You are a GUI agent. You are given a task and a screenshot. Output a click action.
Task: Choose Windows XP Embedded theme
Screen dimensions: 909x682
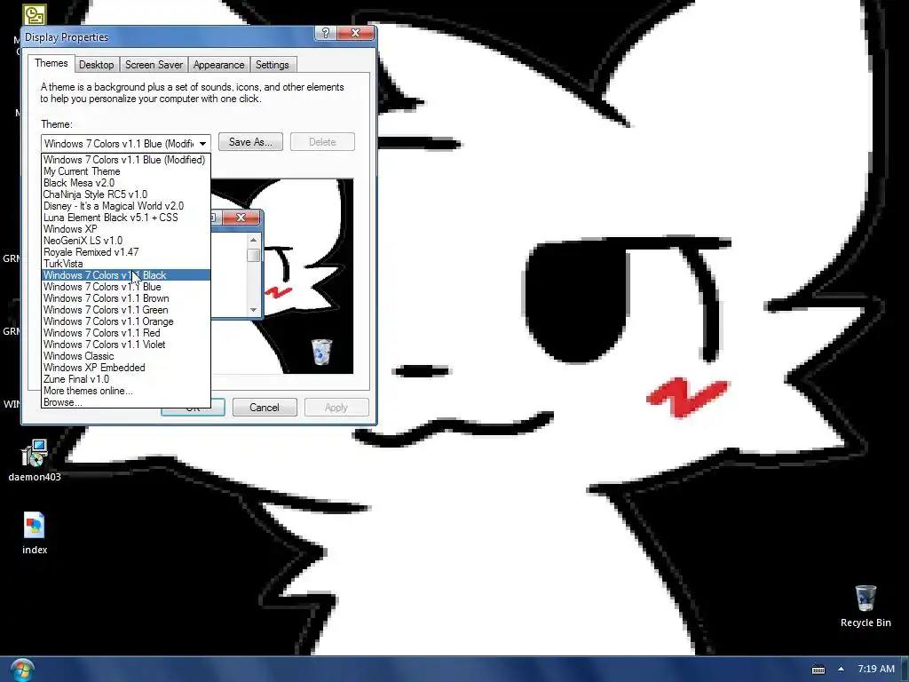124,368
